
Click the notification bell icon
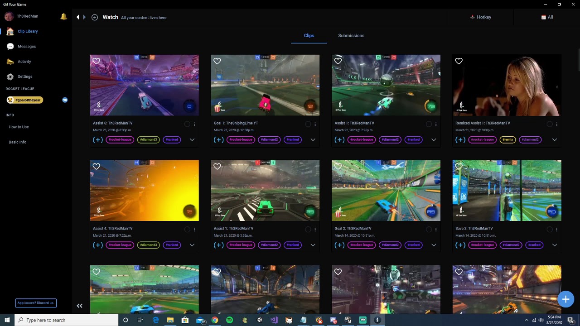point(63,17)
